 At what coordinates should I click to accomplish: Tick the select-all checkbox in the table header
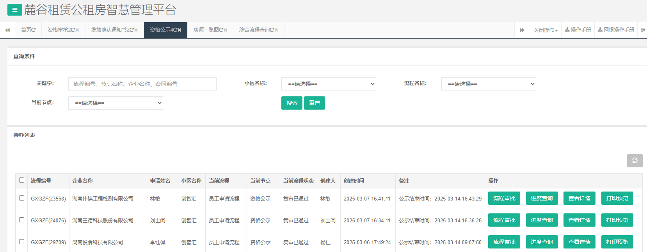22,180
